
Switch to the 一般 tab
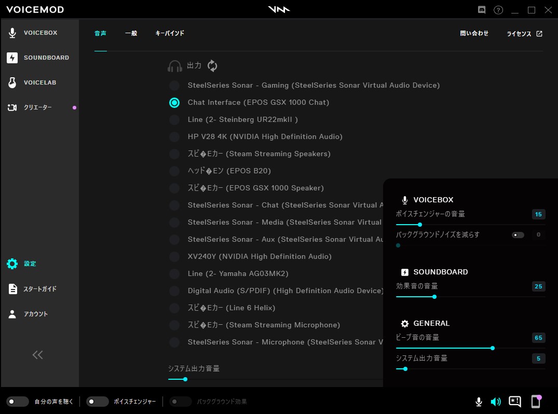131,33
